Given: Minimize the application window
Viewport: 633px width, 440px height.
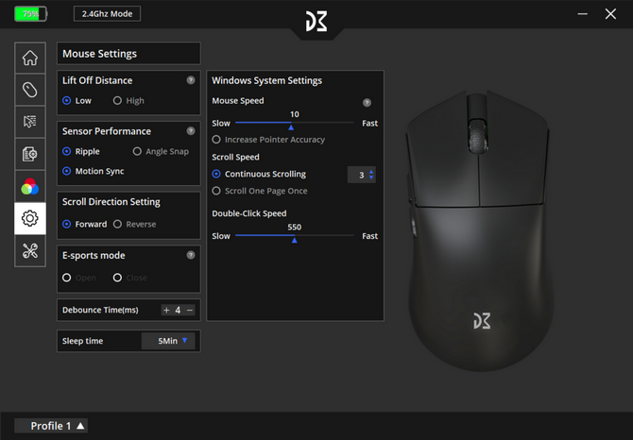Looking at the screenshot, I should point(582,14).
